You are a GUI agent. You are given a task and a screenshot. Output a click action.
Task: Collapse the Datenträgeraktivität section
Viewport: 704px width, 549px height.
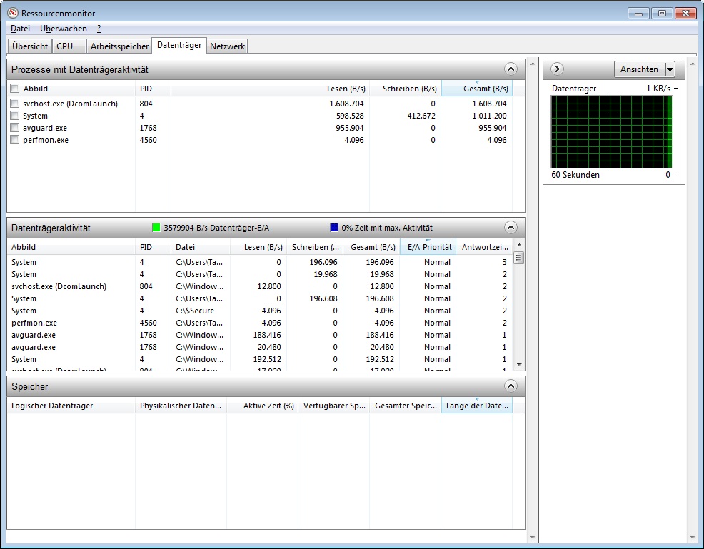coord(511,228)
